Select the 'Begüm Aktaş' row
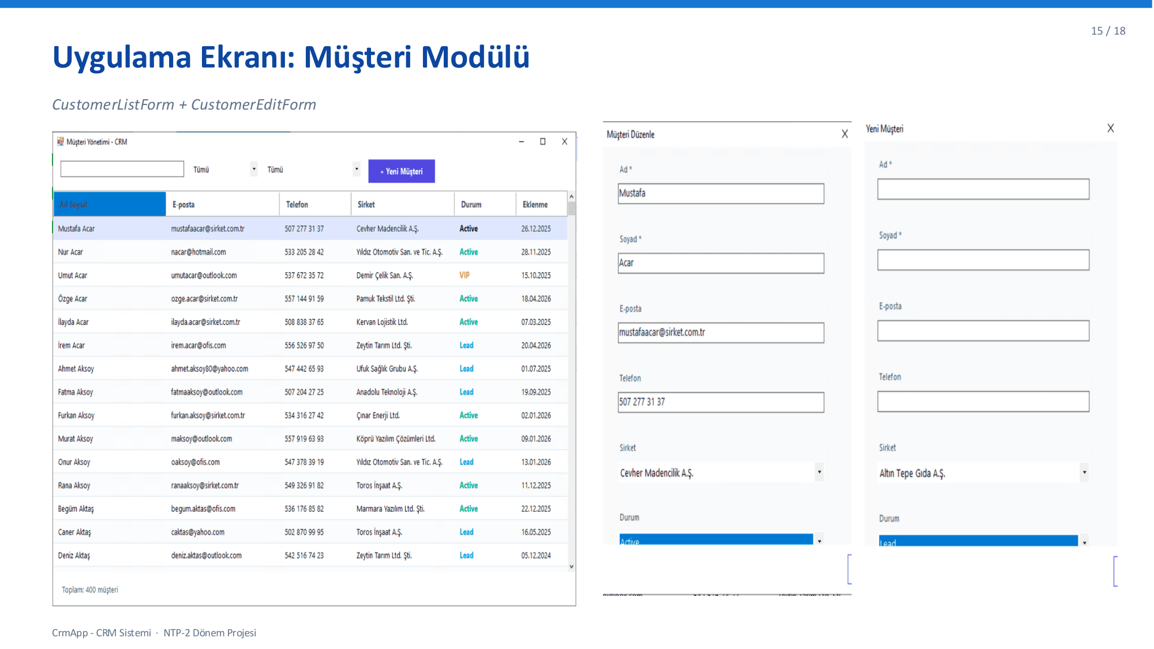This screenshot has width=1154, height=649. [310, 509]
